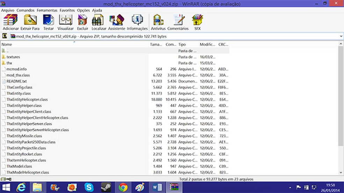Select ThxEntityHelper.class file

(x=24, y=106)
